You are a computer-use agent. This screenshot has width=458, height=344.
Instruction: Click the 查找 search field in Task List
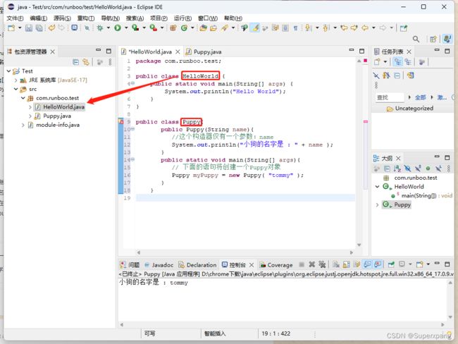[x=390, y=97]
